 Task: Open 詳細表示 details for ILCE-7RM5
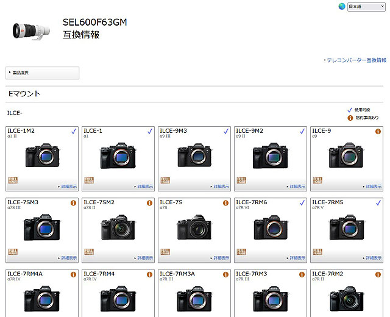374,258
